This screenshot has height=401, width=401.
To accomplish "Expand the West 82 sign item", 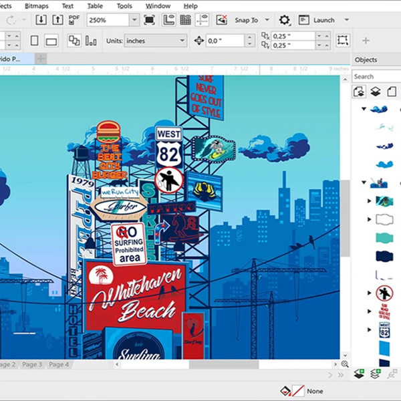I will 370,329.
